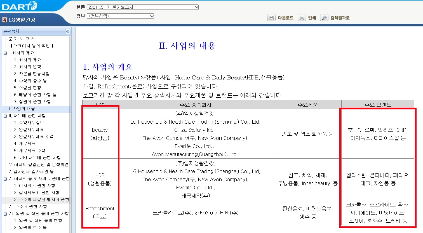
Task: Collapse the VI. 이사회 등 회사의 기관 node
Action: click(x=5, y=179)
